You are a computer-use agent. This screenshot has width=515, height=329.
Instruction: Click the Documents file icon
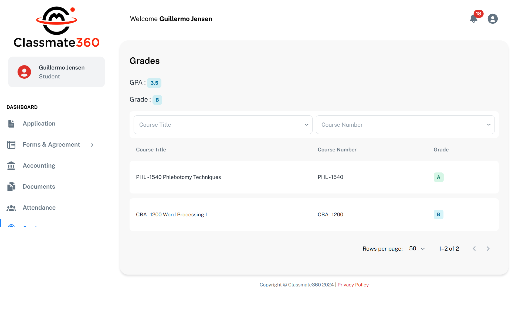point(11,187)
